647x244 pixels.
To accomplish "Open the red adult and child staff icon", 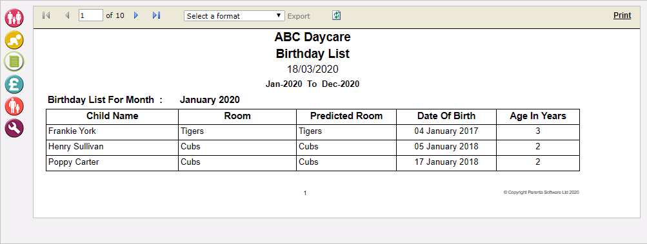I will click(14, 106).
